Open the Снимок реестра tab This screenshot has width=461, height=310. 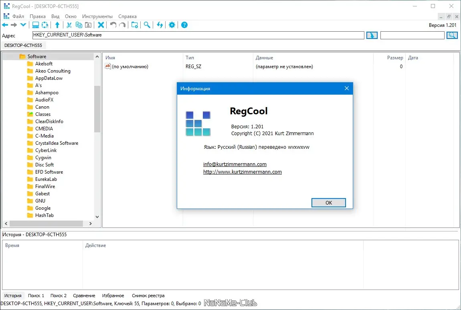[148, 296]
